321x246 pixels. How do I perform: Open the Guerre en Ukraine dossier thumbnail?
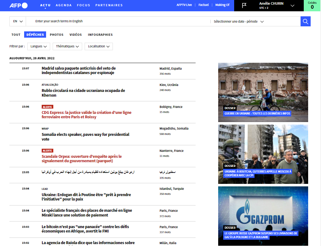[263, 93]
